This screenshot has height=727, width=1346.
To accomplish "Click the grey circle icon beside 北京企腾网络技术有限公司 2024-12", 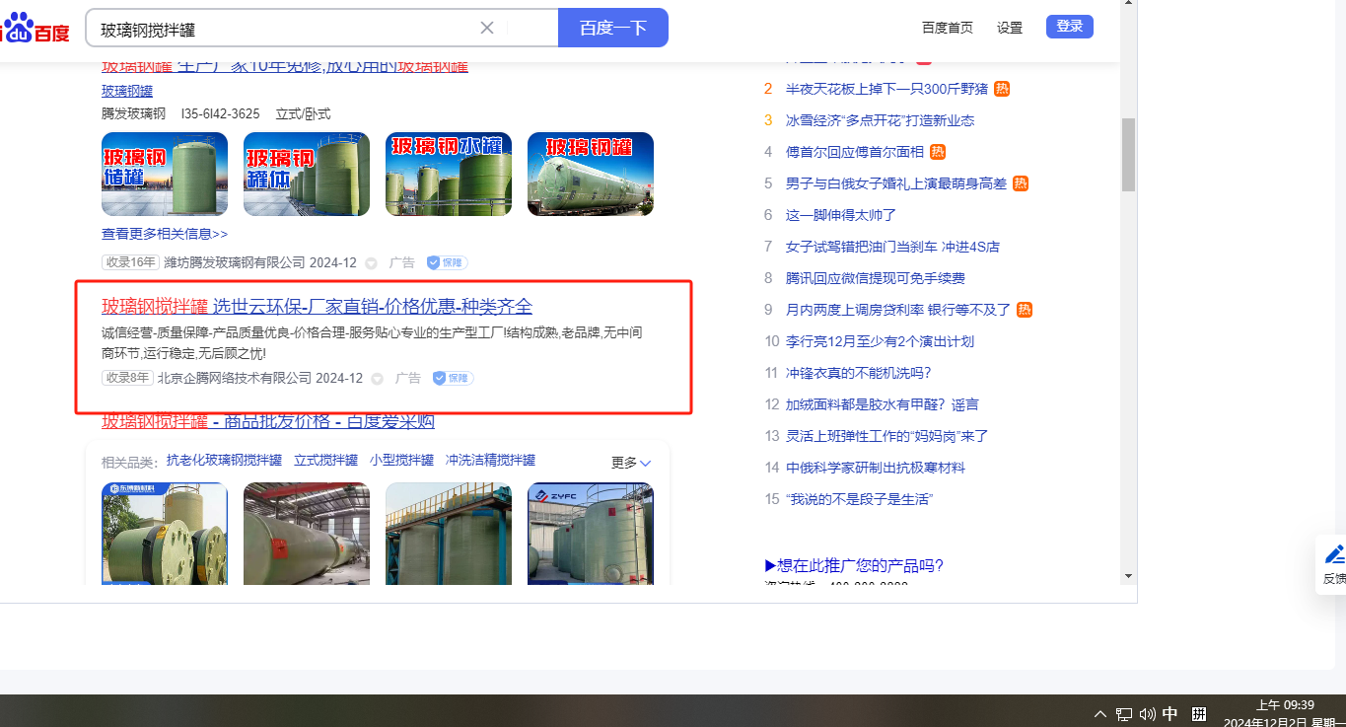I will 377,379.
